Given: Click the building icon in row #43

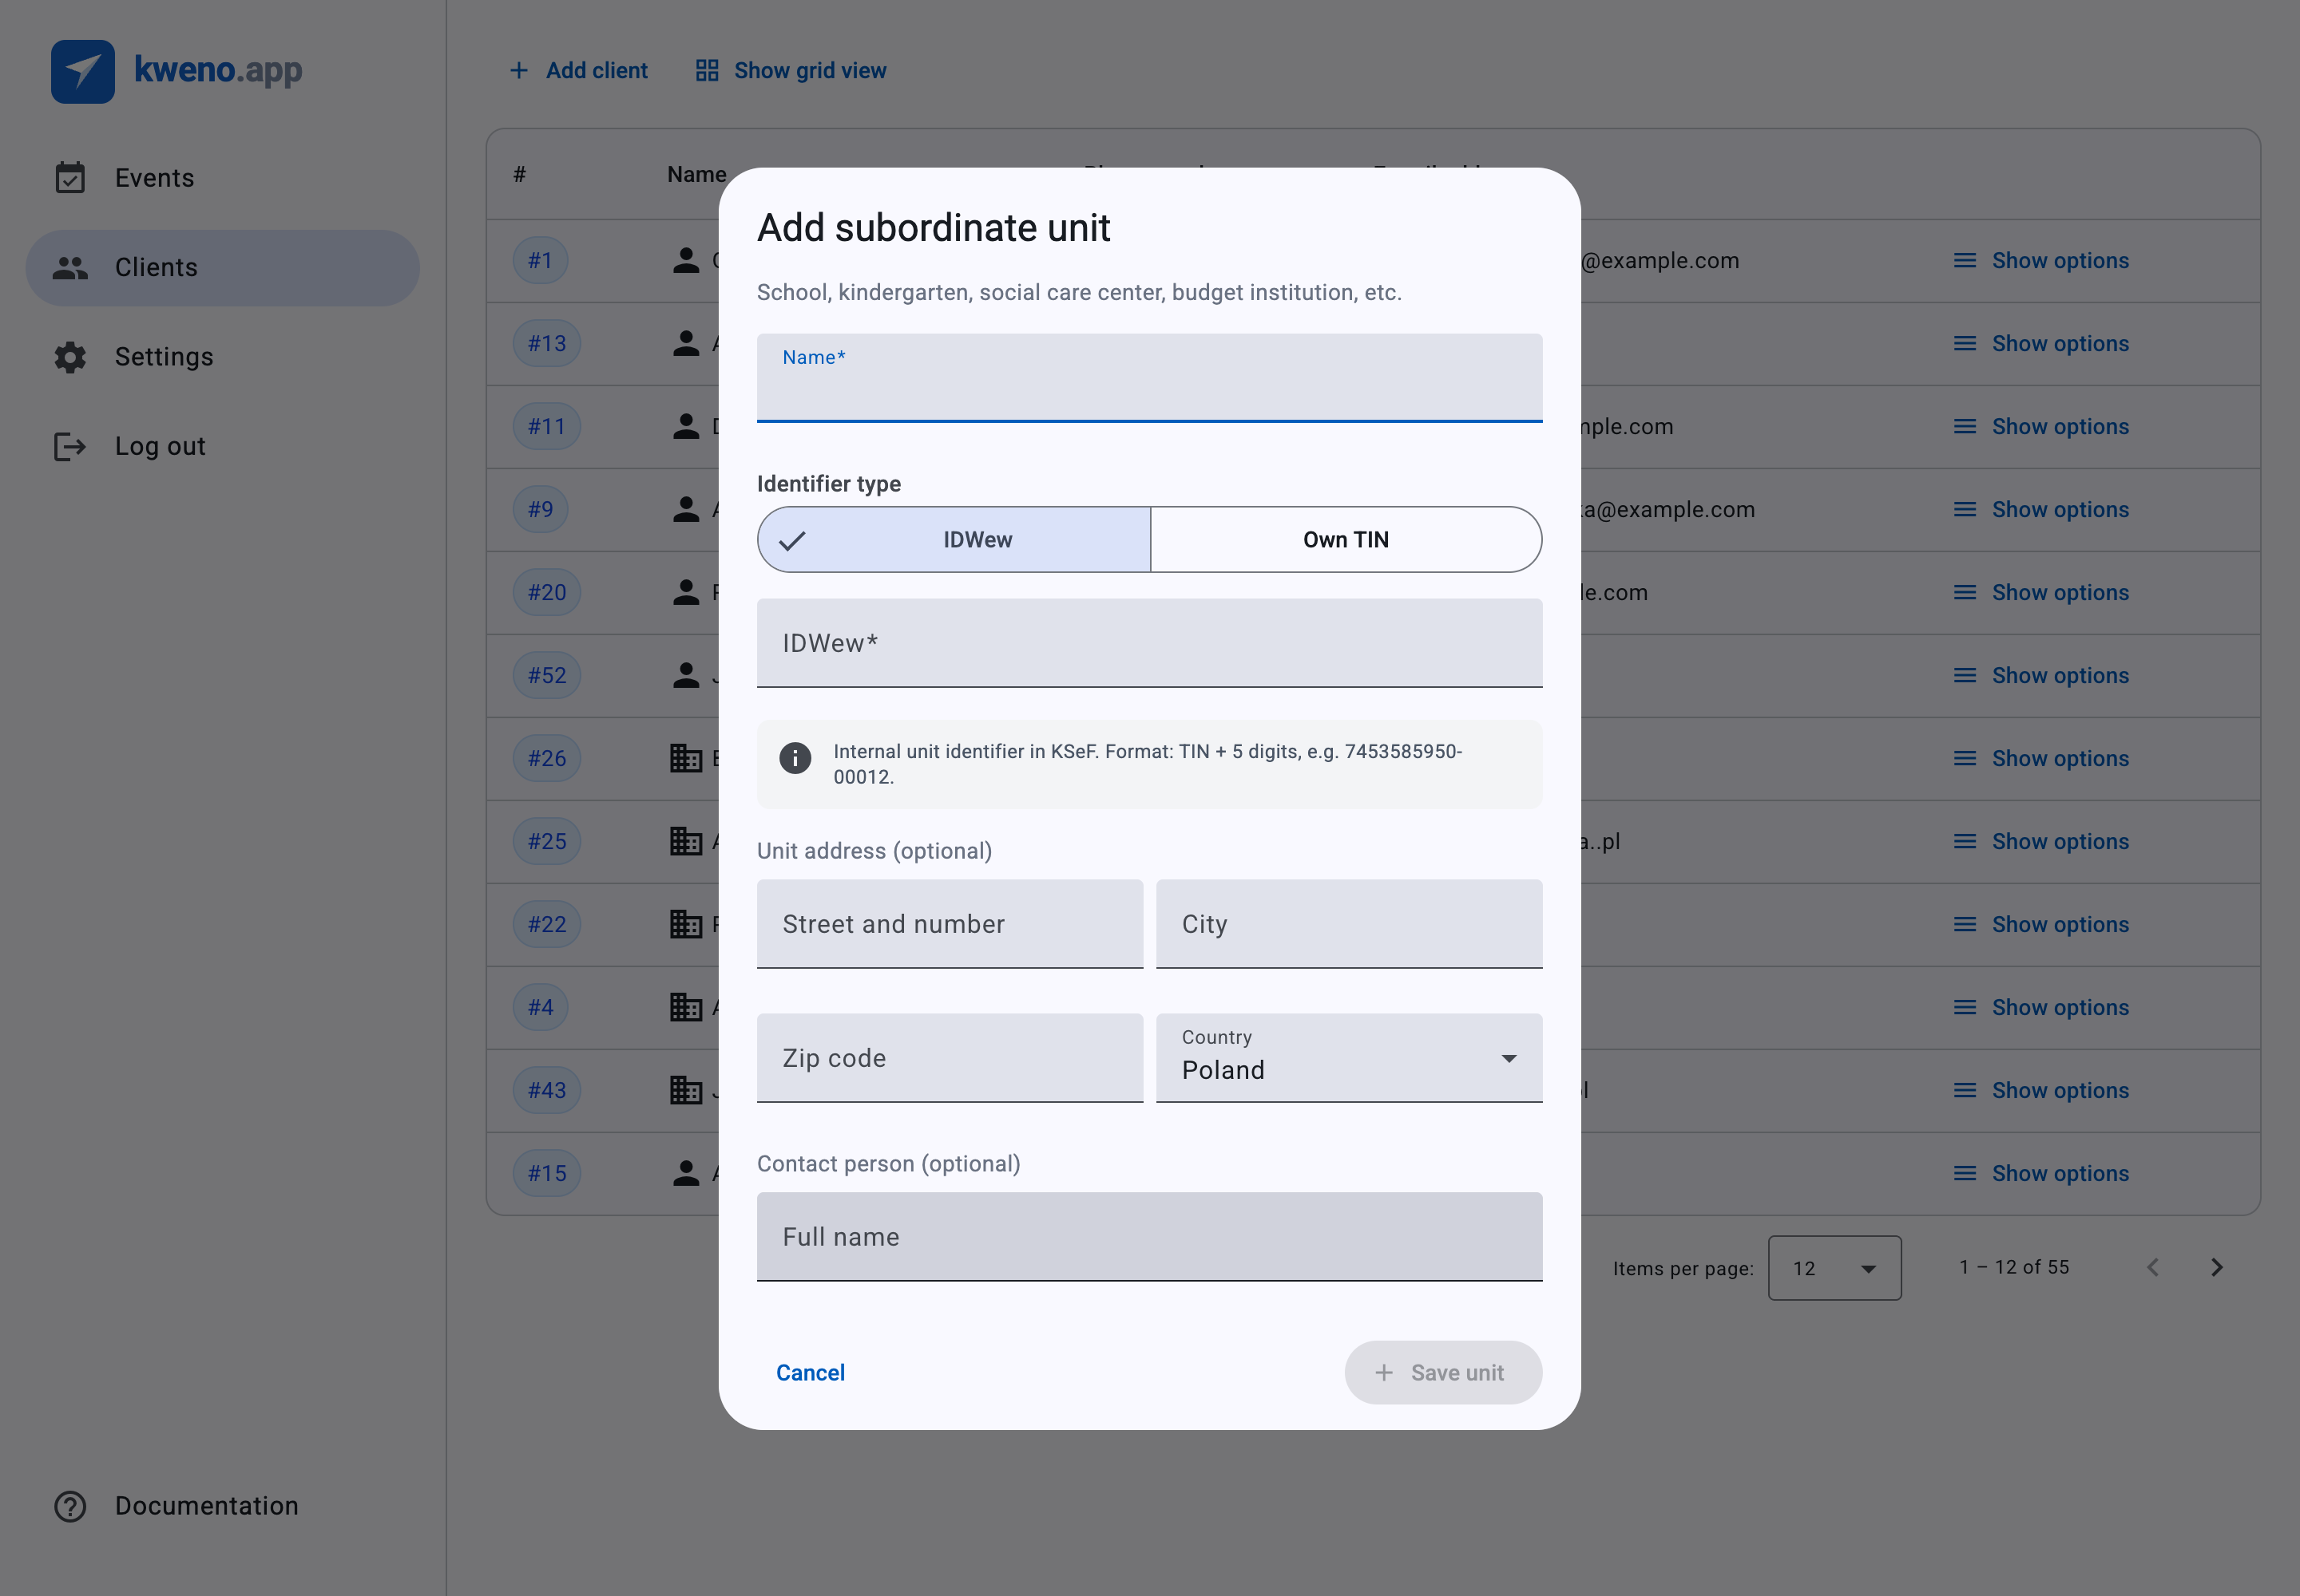Looking at the screenshot, I should point(685,1090).
